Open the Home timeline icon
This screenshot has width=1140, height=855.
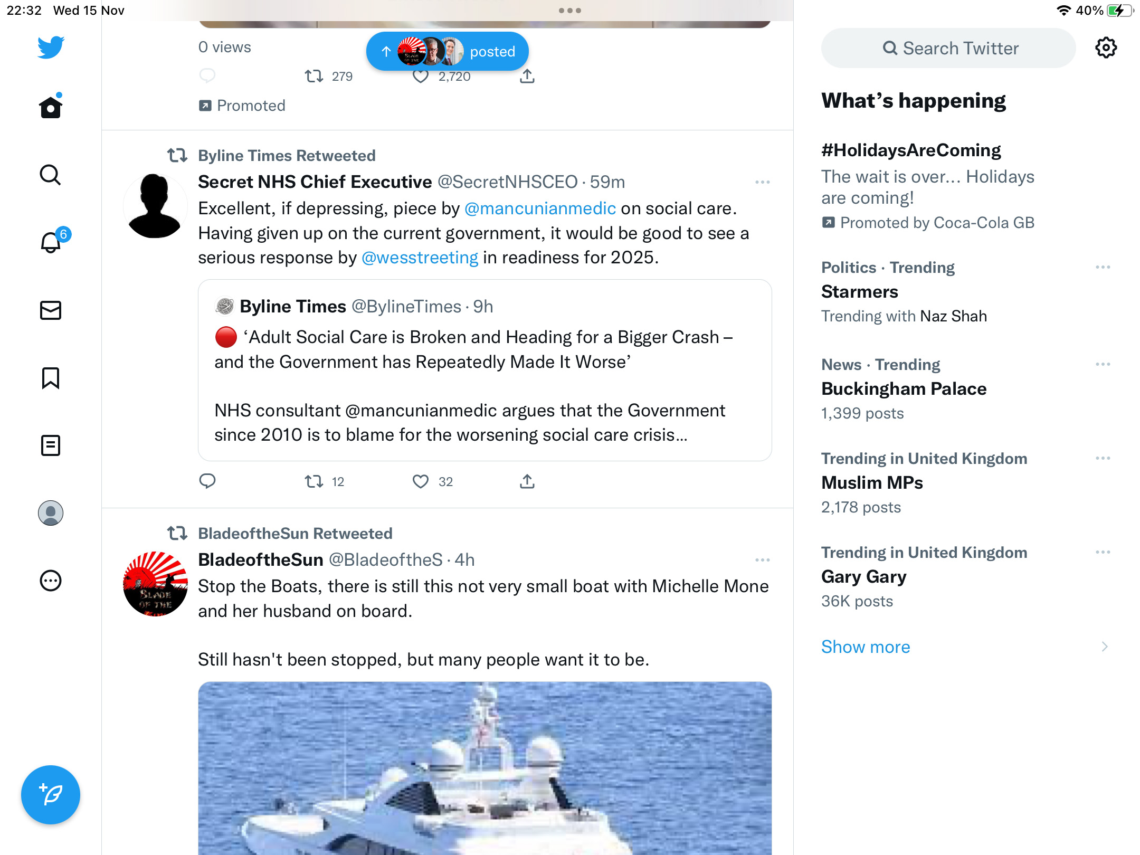point(51,107)
